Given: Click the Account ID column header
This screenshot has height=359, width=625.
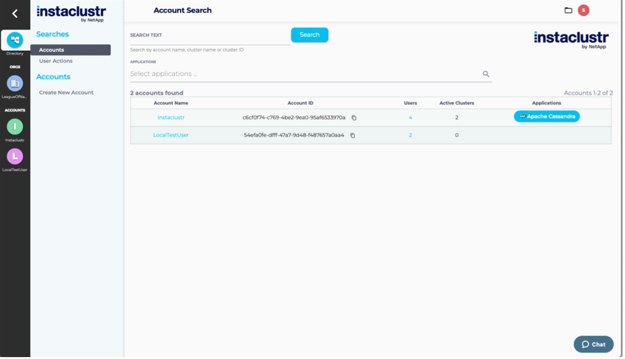Looking at the screenshot, I should tap(300, 103).
